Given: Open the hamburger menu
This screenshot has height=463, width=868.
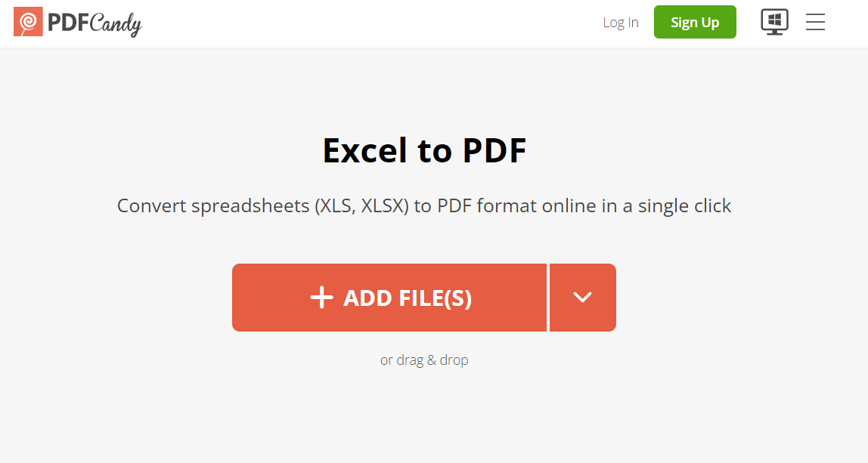Looking at the screenshot, I should coord(815,22).
